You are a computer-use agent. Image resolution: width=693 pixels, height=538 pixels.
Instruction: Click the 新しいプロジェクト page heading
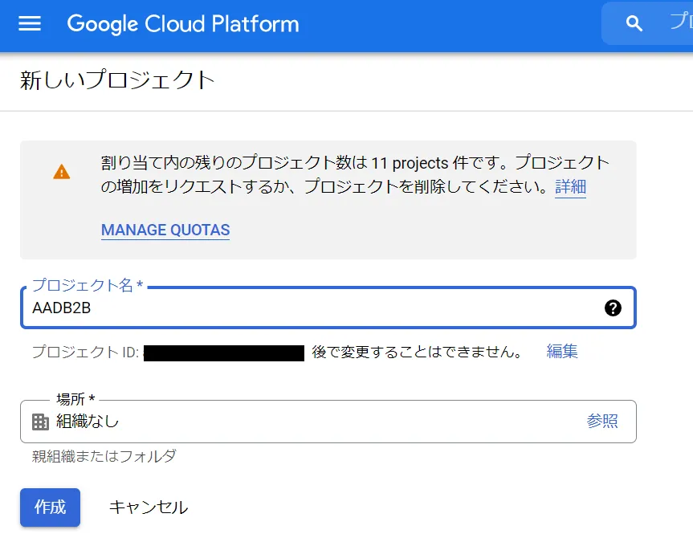pos(117,80)
